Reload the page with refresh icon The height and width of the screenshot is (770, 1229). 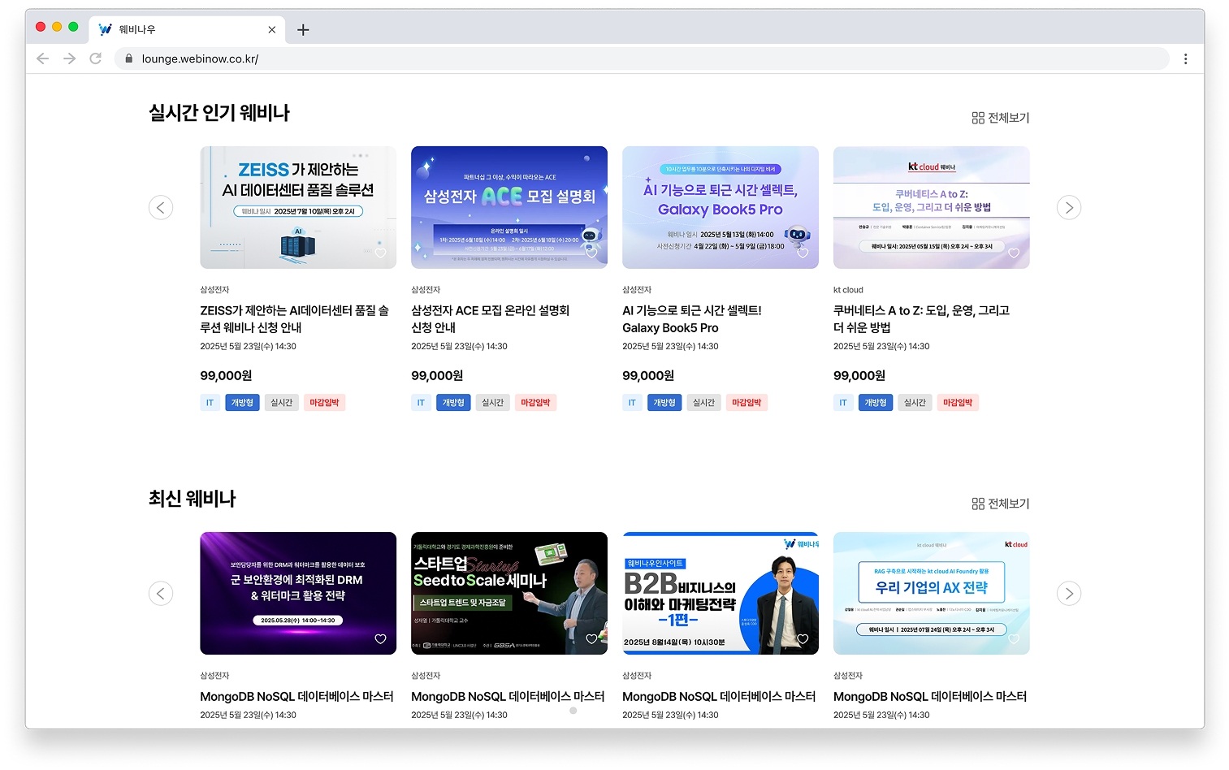96,58
